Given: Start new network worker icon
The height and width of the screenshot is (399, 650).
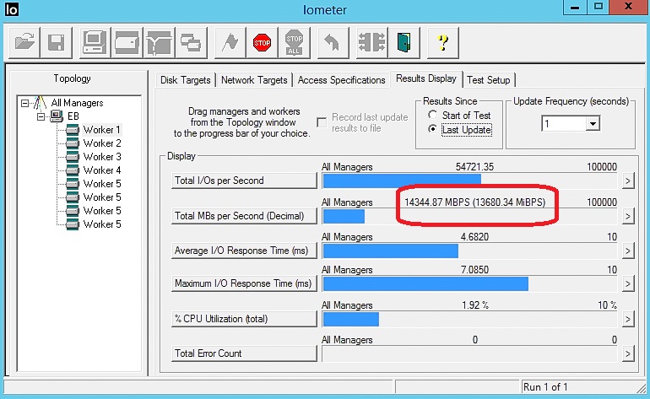Looking at the screenshot, I should [159, 42].
